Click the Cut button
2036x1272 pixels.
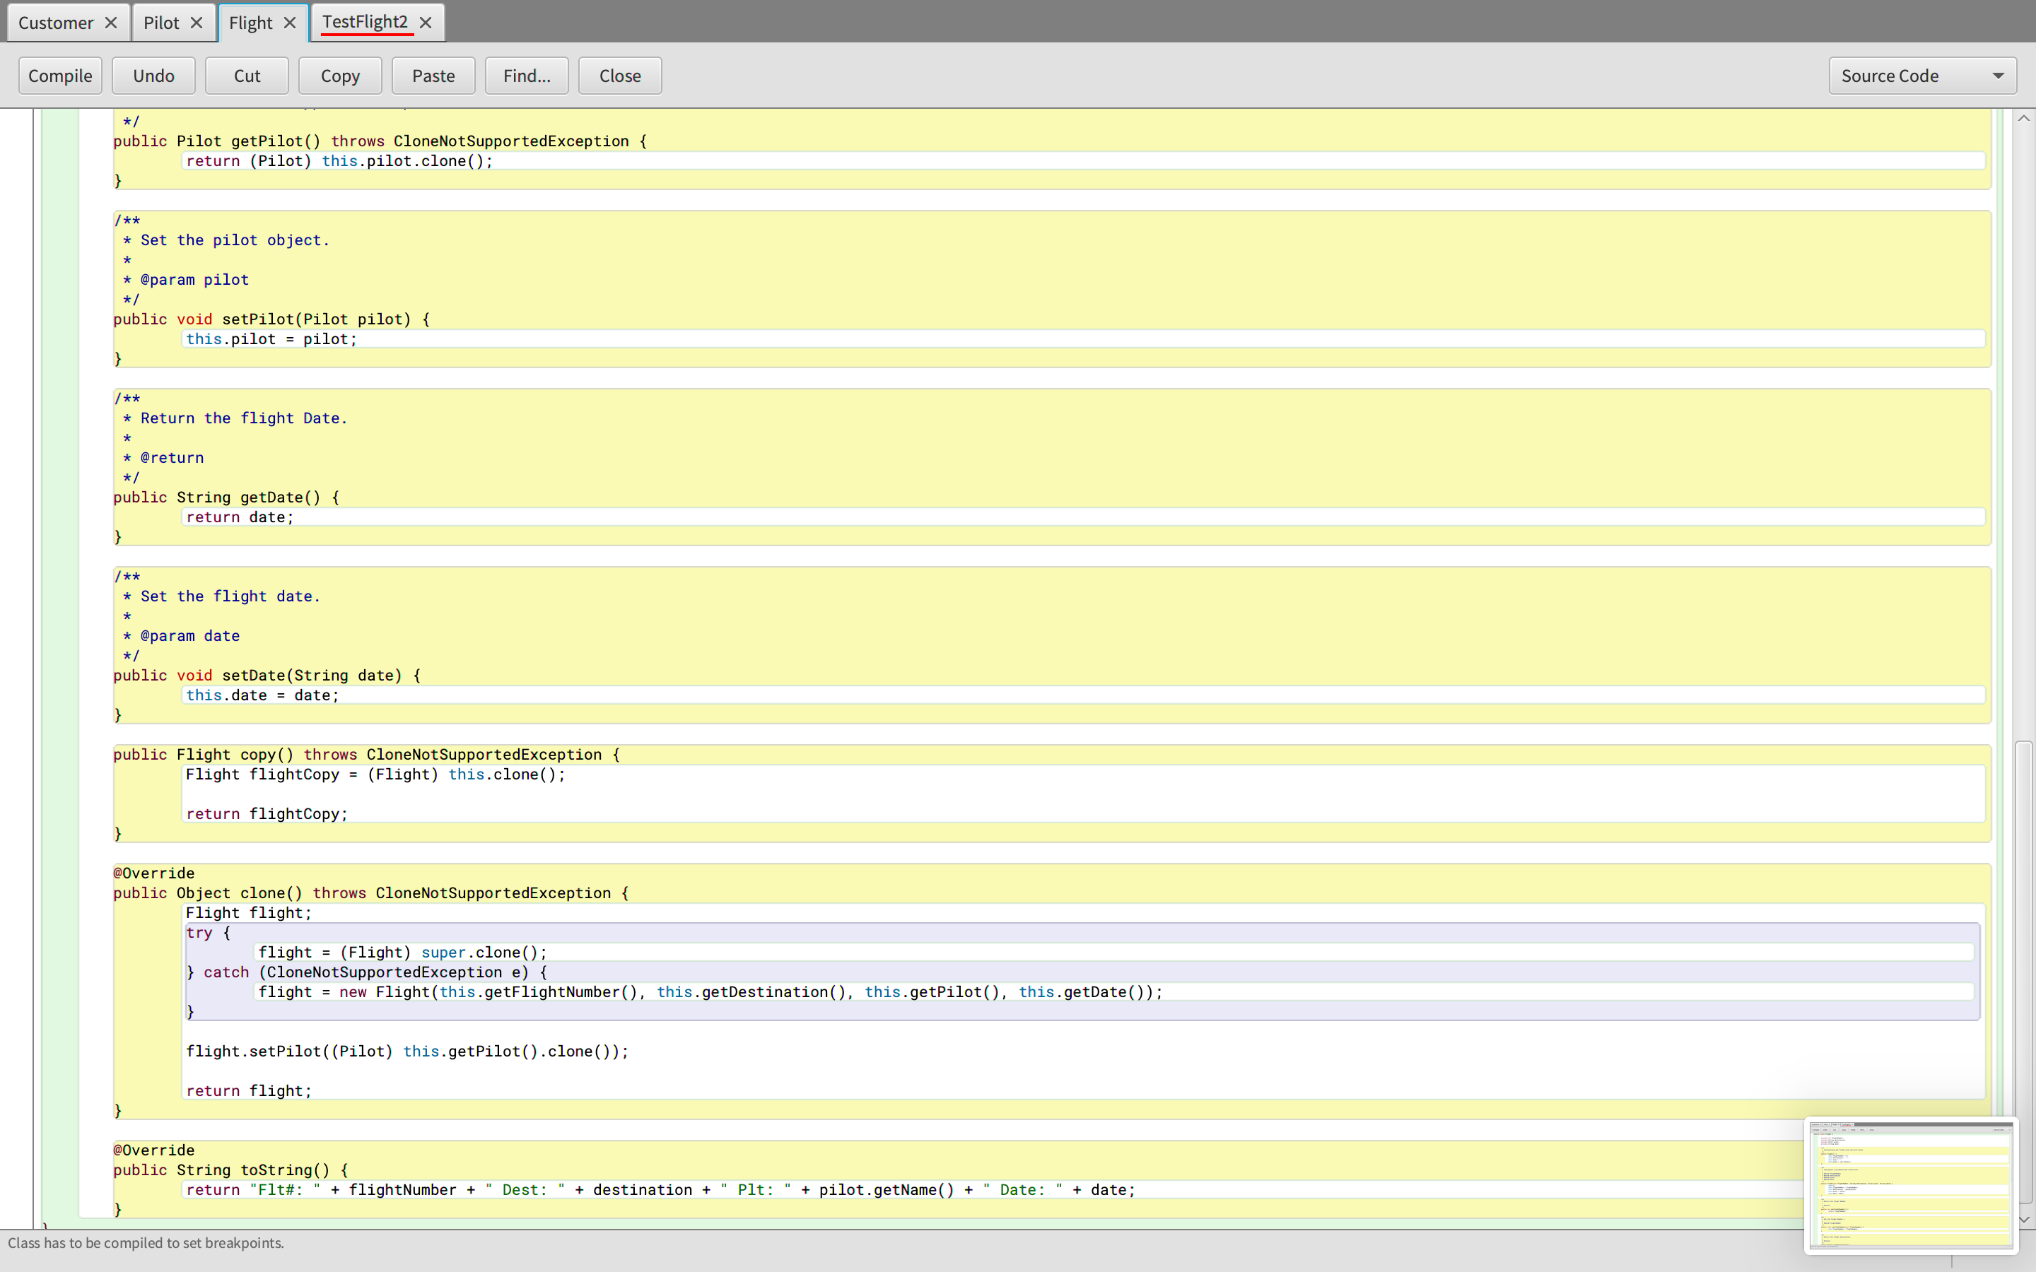(x=247, y=76)
